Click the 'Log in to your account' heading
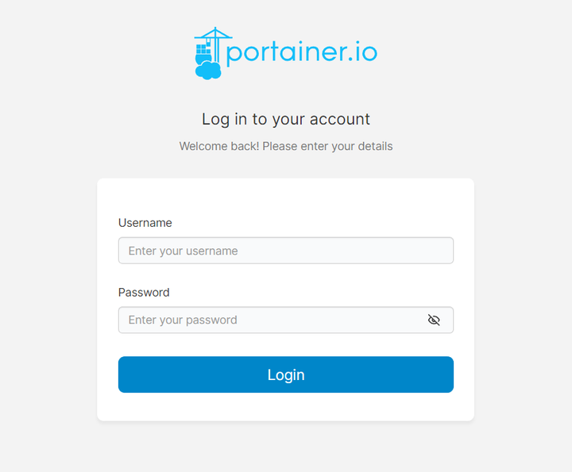The width and height of the screenshot is (572, 472). pyautogui.click(x=286, y=120)
